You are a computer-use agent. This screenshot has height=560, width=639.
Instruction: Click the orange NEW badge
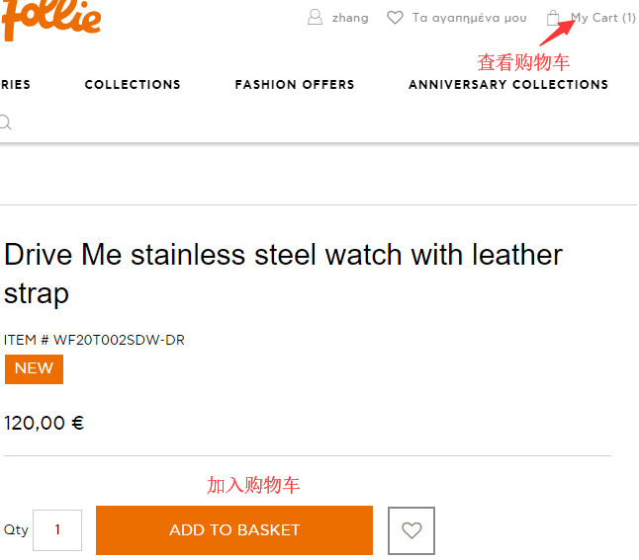[34, 368]
